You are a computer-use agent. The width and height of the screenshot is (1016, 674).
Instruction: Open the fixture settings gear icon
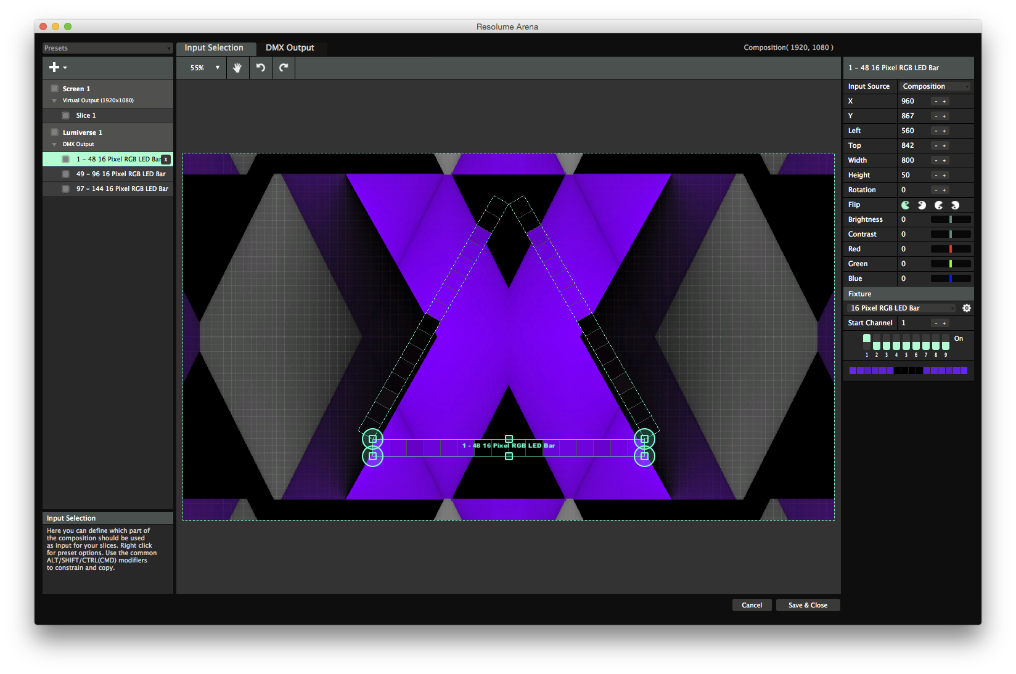click(966, 307)
